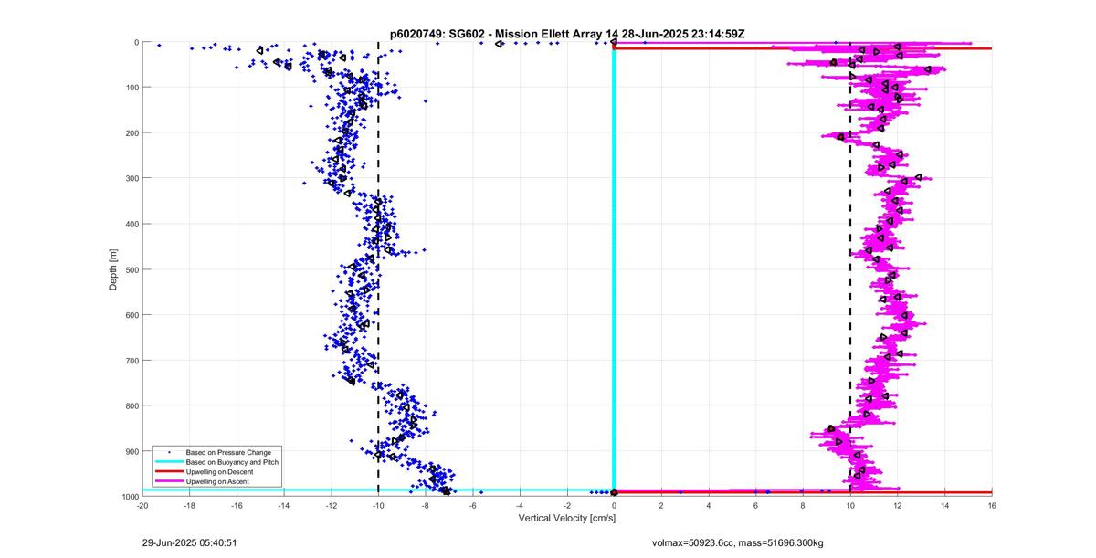Click the -4 velocity tick label
Image resolution: width=1096 pixels, height=558 pixels.
point(520,505)
